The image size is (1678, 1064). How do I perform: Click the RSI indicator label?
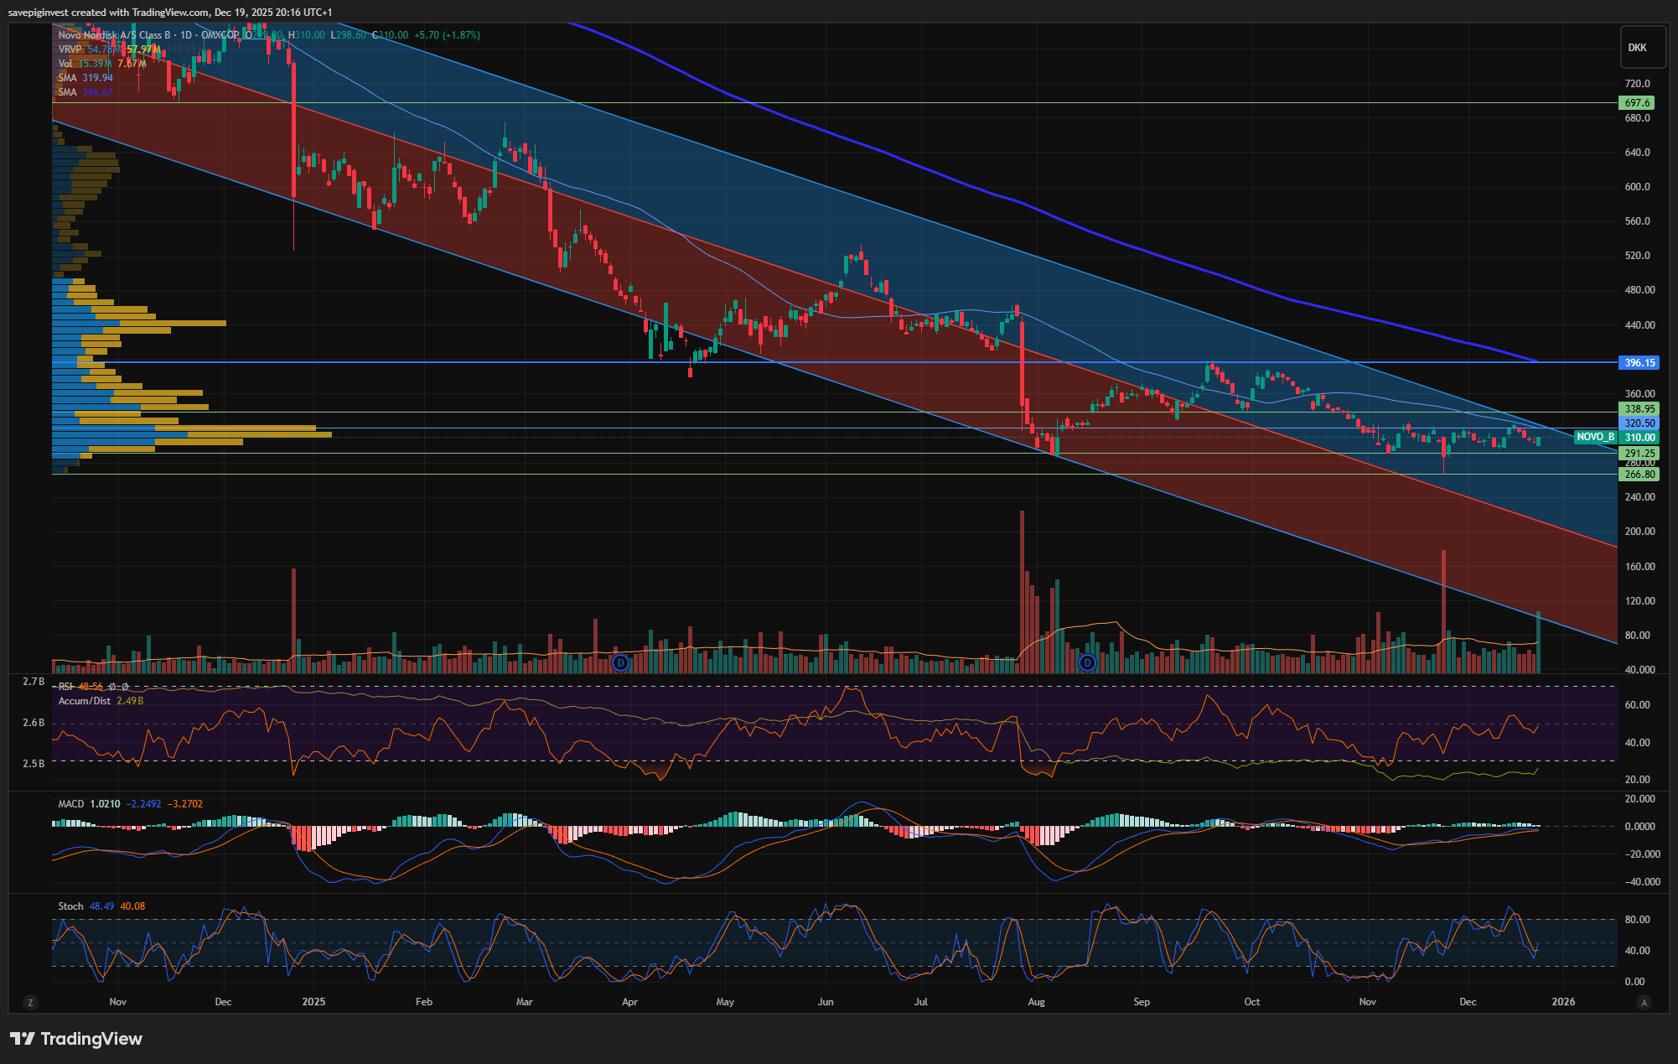point(66,687)
